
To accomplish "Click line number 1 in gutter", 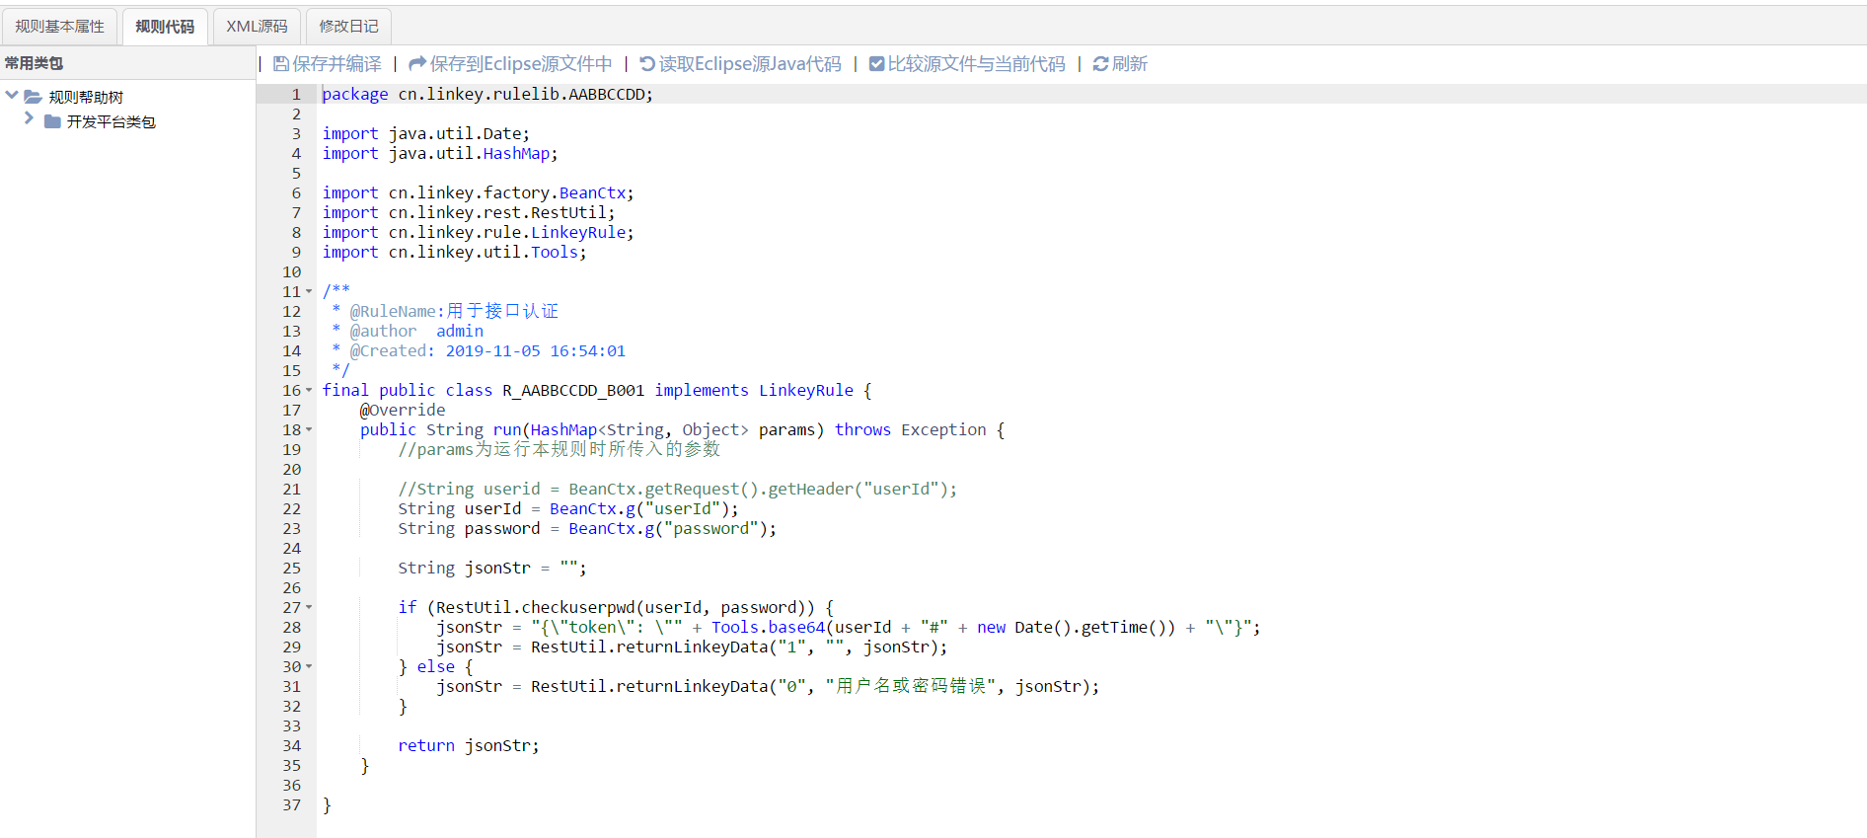I will pos(296,95).
